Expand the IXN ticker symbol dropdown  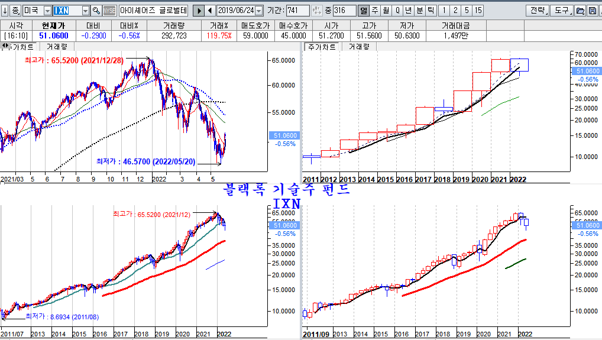85,11
